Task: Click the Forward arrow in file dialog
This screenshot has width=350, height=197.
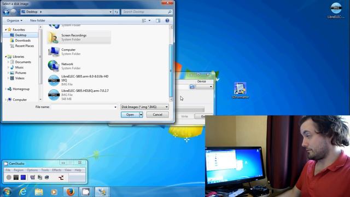Action: [13, 12]
